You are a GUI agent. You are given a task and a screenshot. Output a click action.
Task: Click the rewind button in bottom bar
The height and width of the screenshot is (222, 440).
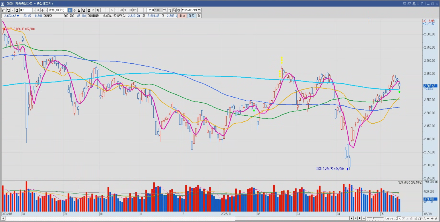point(356,218)
